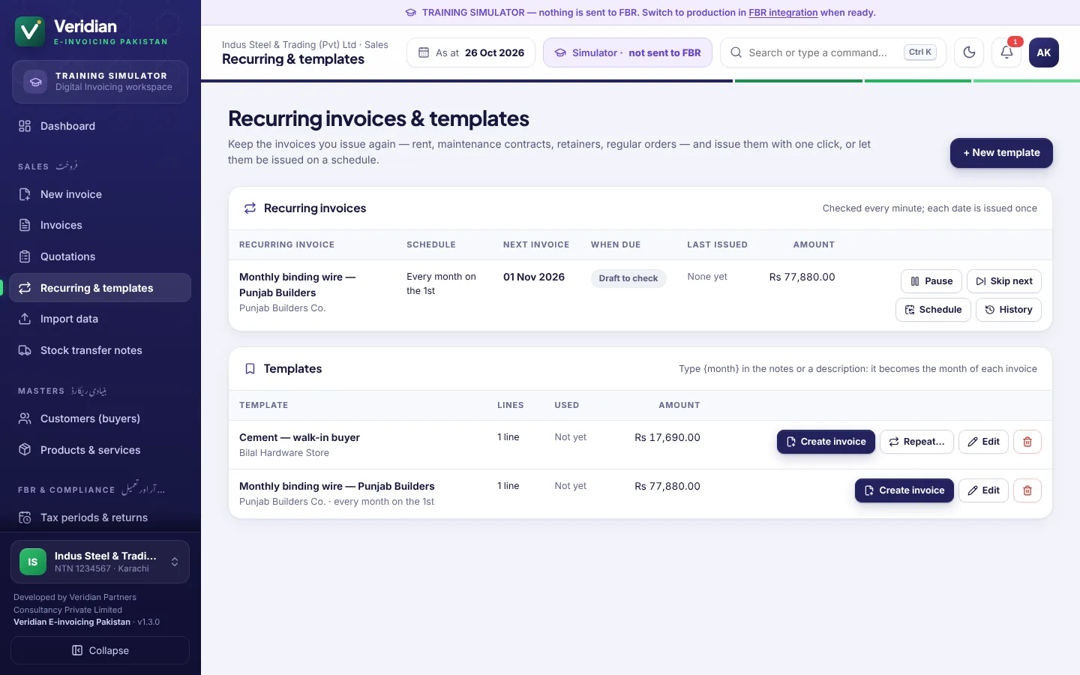Collapse the sidebar
Screen dimensions: 1080x675
point(100,650)
